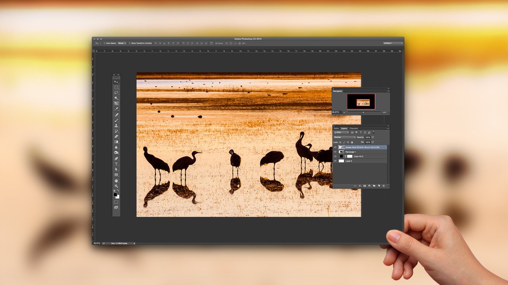The width and height of the screenshot is (508, 285).
Task: Select the Lasso tool
Action: pos(116,92)
